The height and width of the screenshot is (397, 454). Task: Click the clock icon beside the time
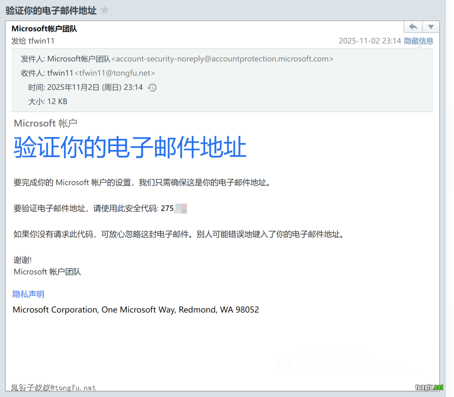pyautogui.click(x=152, y=88)
